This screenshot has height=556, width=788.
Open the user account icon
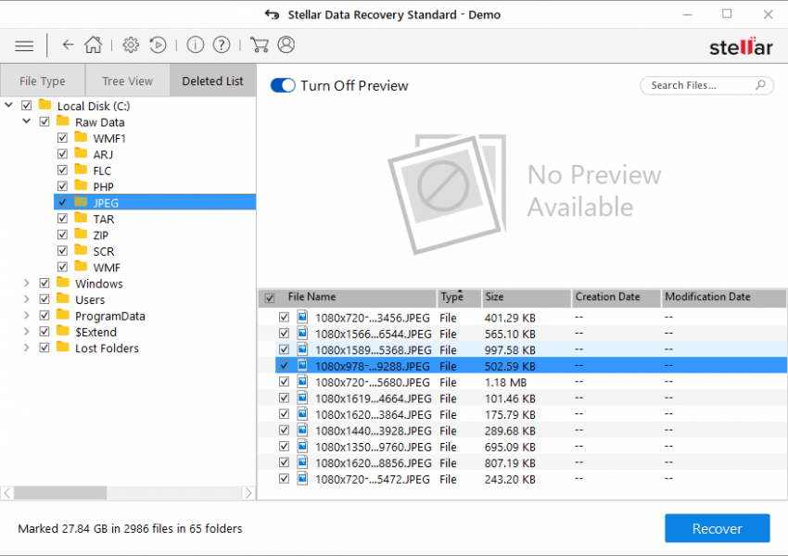click(286, 45)
